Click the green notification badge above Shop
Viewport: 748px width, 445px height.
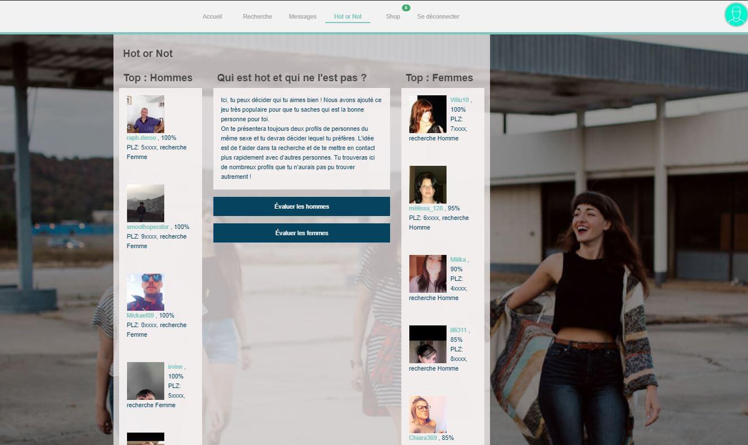(x=405, y=8)
